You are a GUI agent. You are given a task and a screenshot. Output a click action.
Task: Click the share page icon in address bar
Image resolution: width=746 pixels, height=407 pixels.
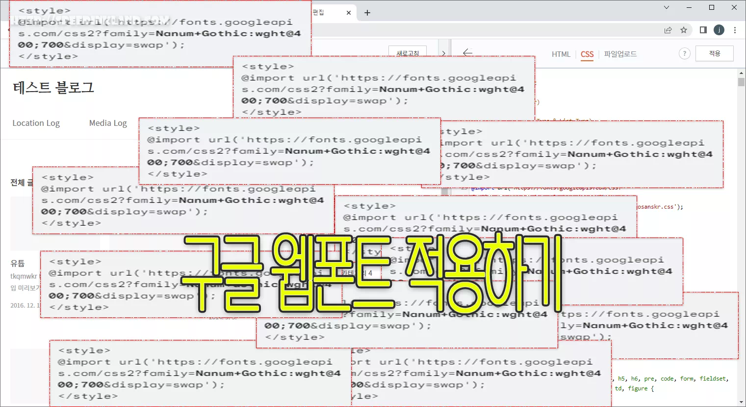pyautogui.click(x=668, y=30)
